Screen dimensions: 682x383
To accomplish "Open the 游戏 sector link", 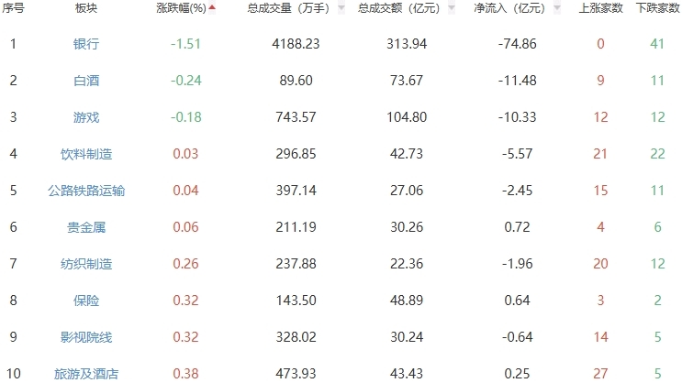I will coord(86,117).
